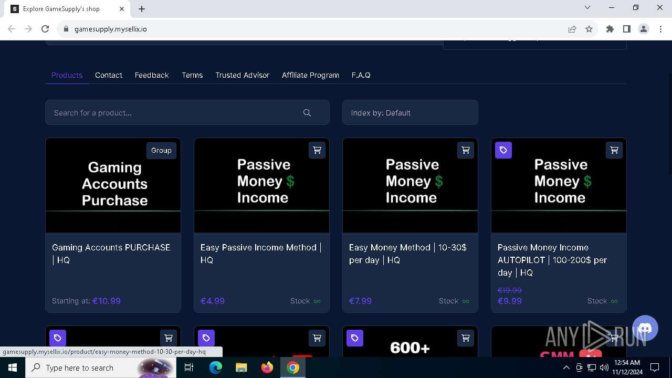The height and width of the screenshot is (378, 672).
Task: Open the Windows notification center
Action: tap(655, 367)
